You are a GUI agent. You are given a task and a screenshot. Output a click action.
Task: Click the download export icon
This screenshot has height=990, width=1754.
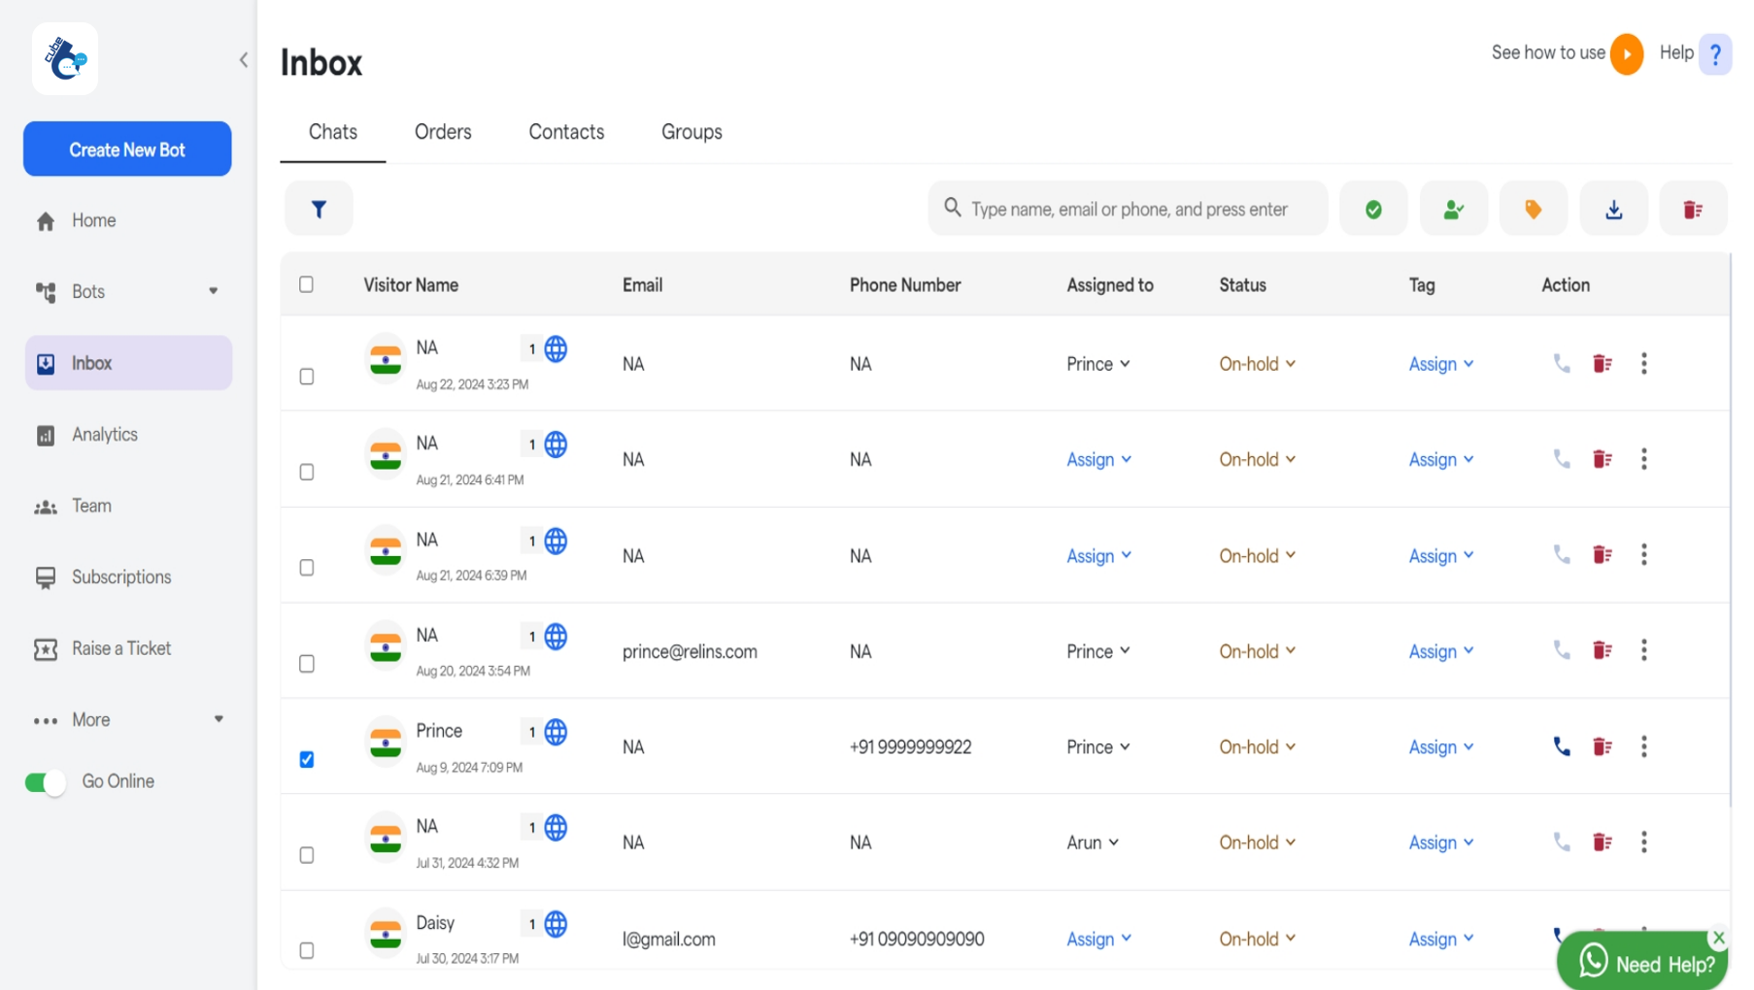pos(1613,209)
